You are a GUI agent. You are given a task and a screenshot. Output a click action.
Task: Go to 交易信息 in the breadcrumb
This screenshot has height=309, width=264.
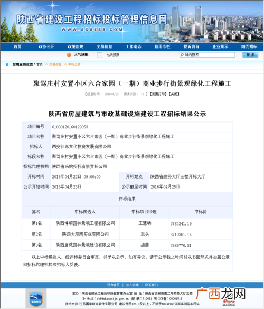[55, 64]
